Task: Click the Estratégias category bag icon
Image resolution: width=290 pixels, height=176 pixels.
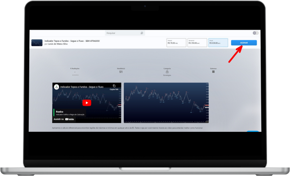Action: 167,72
